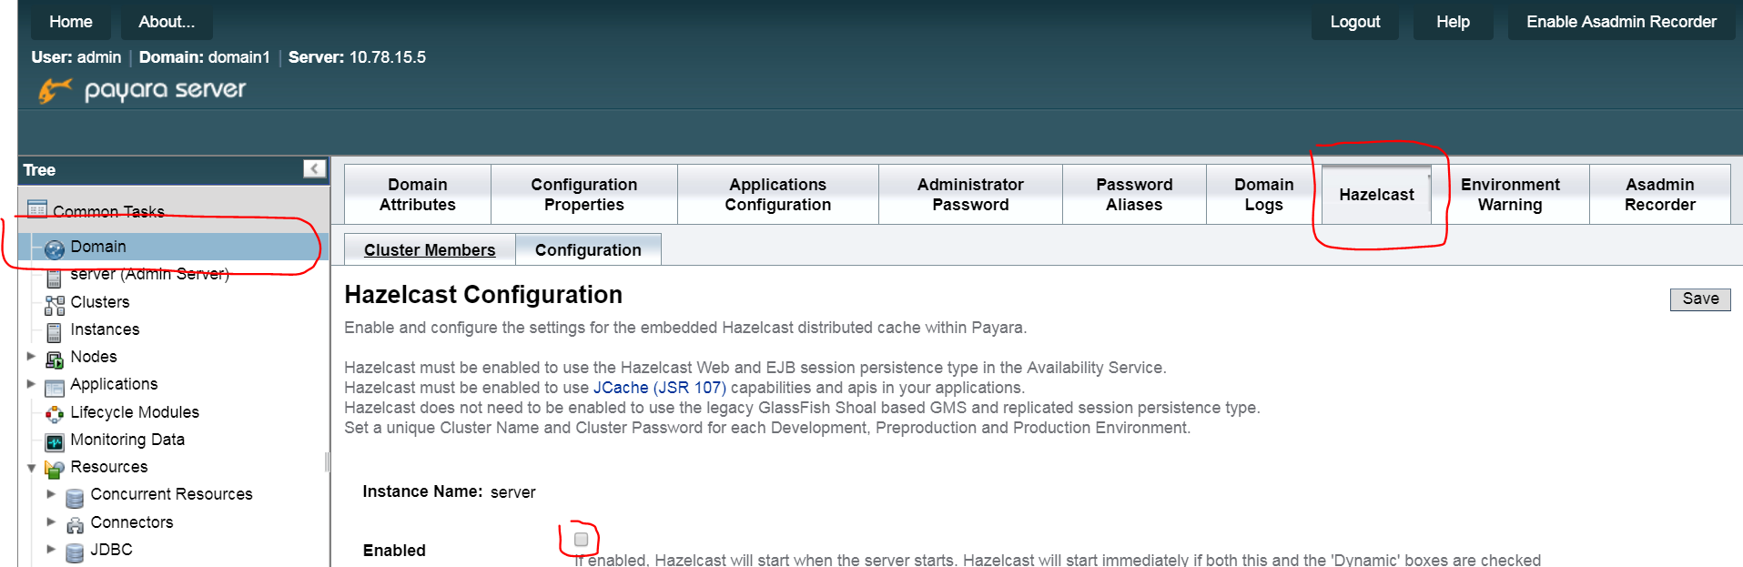Click the Home button

coord(71,22)
